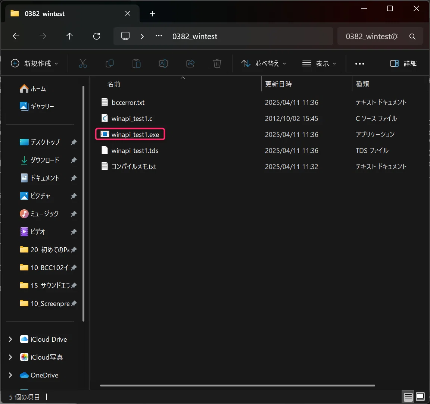Open the 表示 view dropdown
The image size is (430, 404).
pos(319,63)
